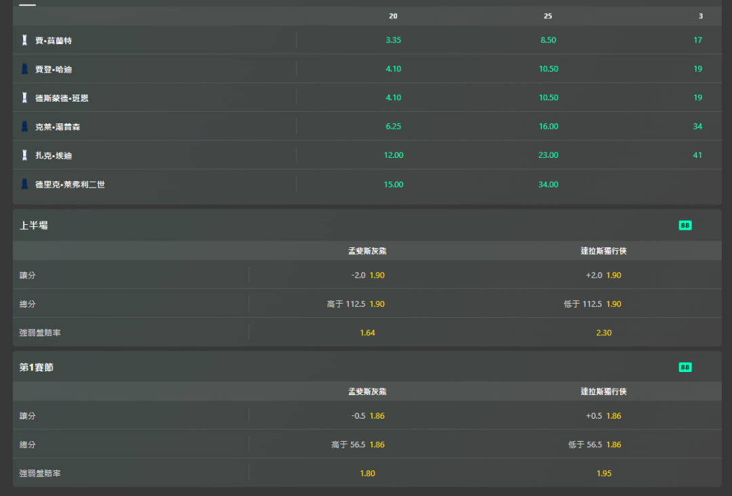Pick 34.00 odds for 德里克•萊弗利二世
The width and height of the screenshot is (732, 496).
click(x=548, y=185)
